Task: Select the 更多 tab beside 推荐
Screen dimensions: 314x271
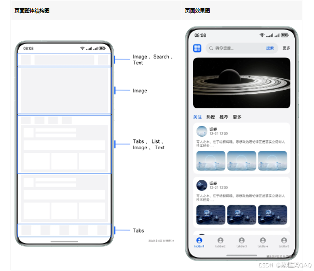Action: pyautogui.click(x=237, y=117)
